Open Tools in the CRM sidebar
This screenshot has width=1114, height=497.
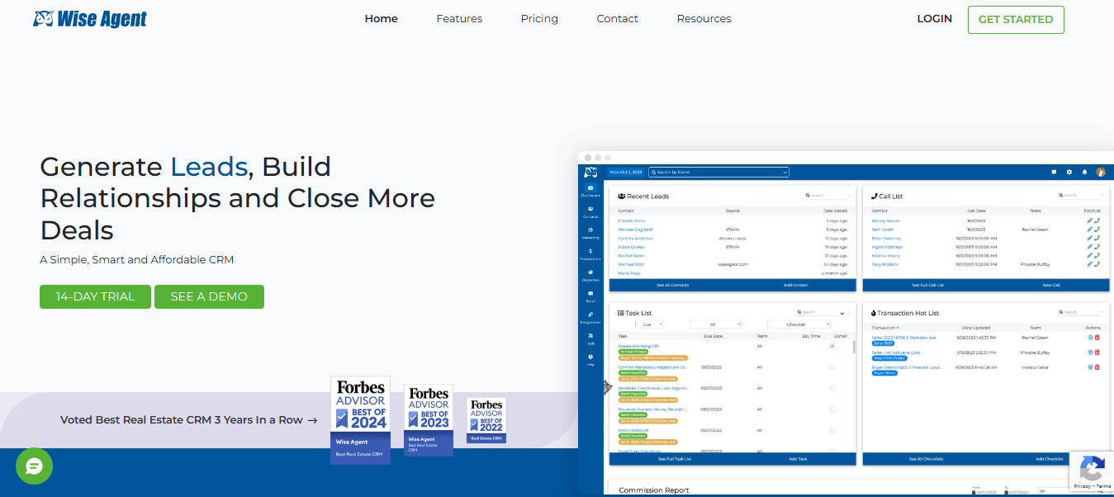[x=590, y=338]
